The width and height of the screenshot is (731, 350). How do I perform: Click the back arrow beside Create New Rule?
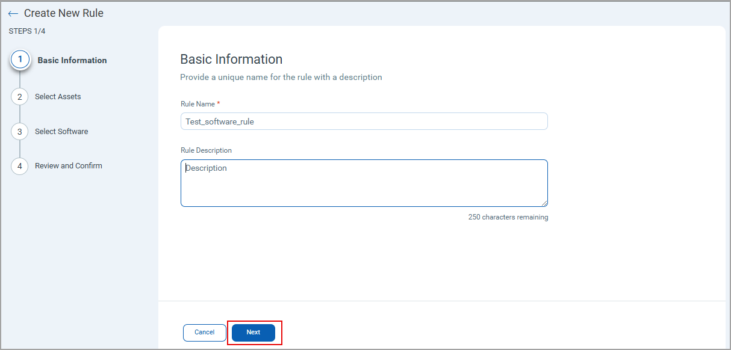13,13
